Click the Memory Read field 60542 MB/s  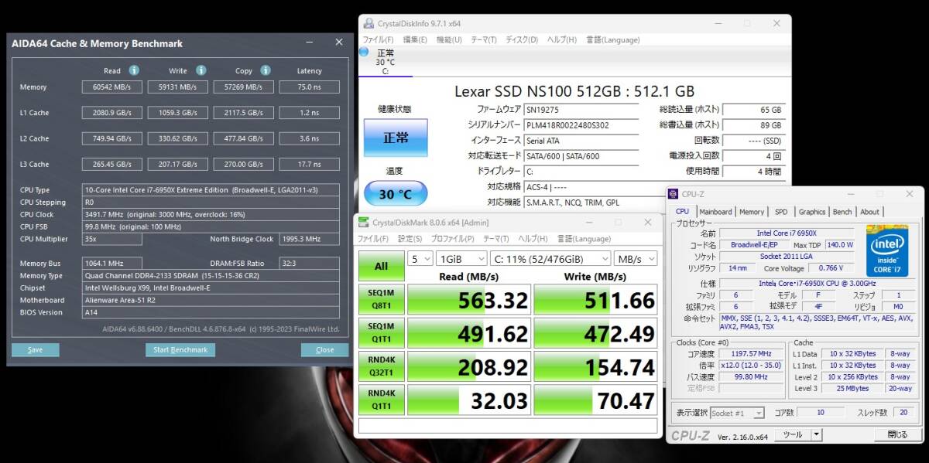(x=111, y=87)
